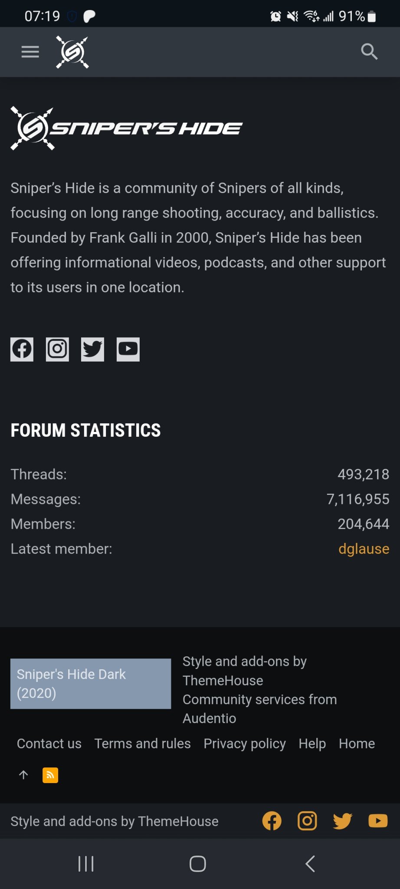Screen dimensions: 400x889
Task: Open the Contact us link
Action: (x=49, y=744)
